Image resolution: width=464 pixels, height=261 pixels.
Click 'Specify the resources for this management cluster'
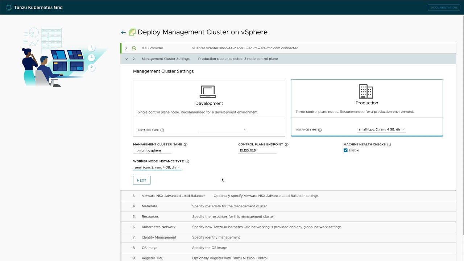click(x=233, y=217)
